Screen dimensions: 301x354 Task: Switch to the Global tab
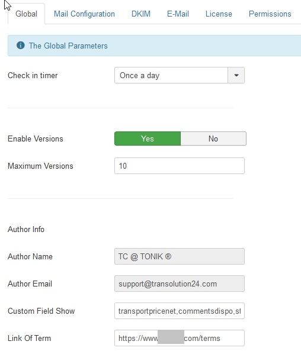26,14
